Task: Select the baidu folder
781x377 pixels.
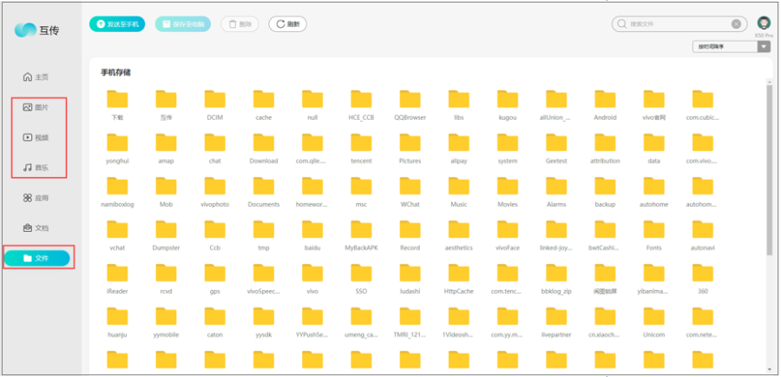Action: pos(312,235)
